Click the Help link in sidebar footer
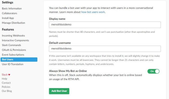The image size is (169, 99). click(x=4, y=79)
